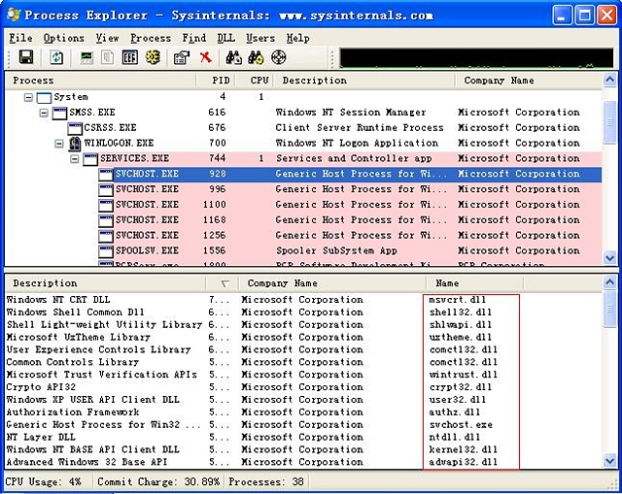Collapse the WINLOGON.EXE tree node
The height and width of the screenshot is (494, 622).
coord(59,144)
